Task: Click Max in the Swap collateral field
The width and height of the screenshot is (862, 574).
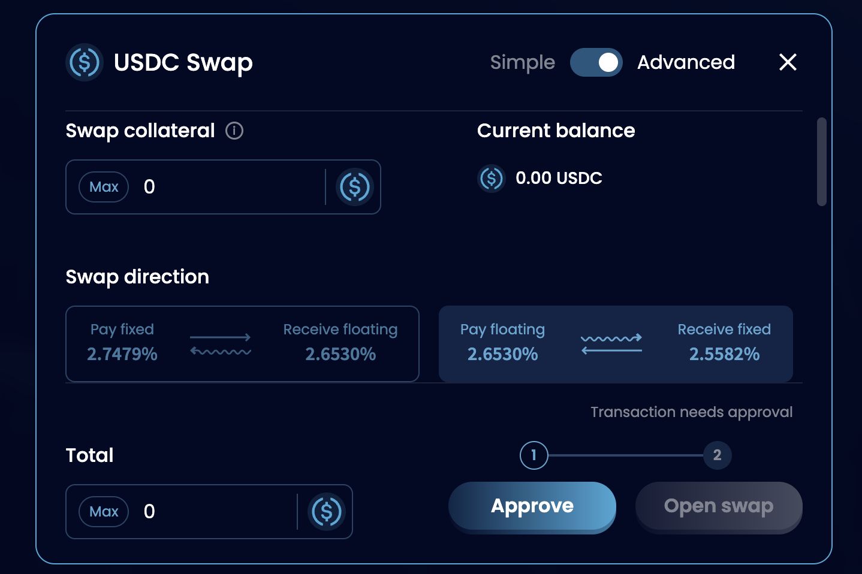Action: point(104,187)
